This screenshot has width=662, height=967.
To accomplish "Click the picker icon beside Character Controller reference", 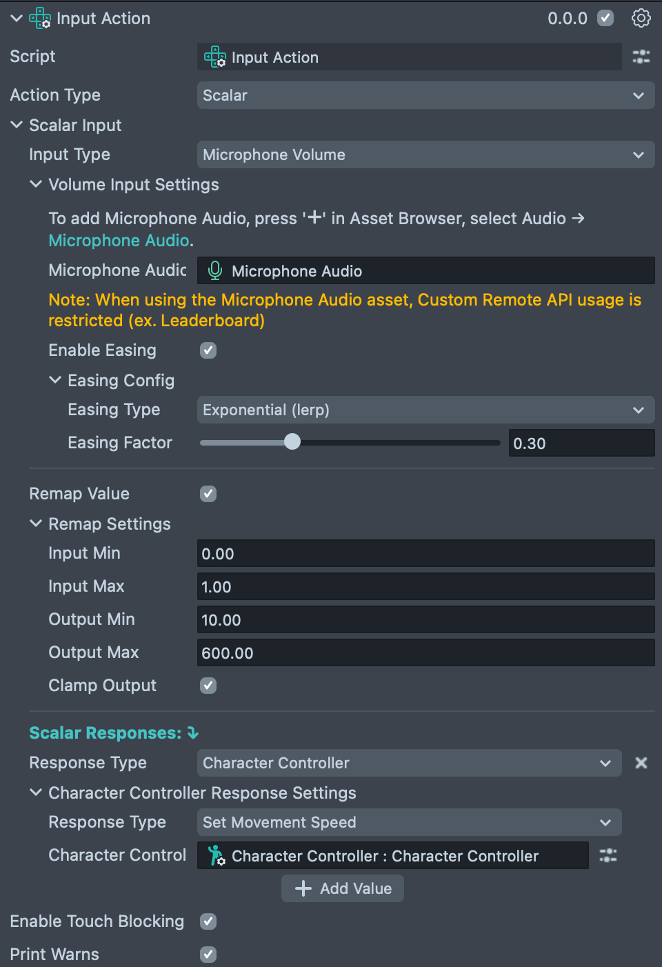I will click(608, 855).
